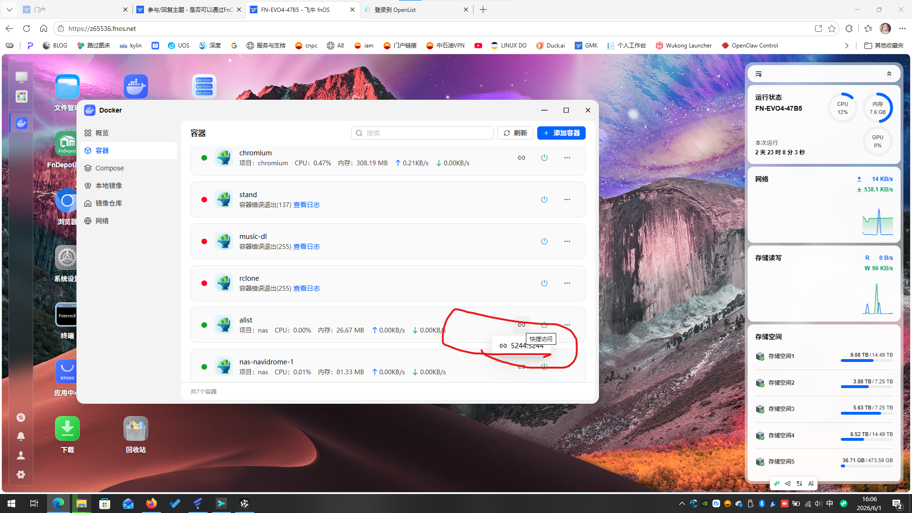
Task: Click the 刷新 refresh button
Action: pos(515,133)
